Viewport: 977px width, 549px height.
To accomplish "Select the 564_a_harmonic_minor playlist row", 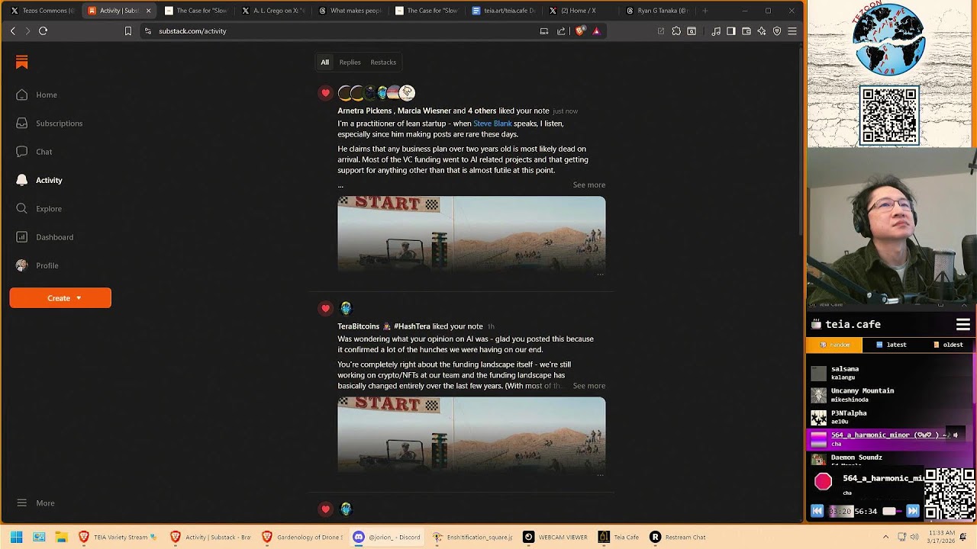I will point(889,439).
